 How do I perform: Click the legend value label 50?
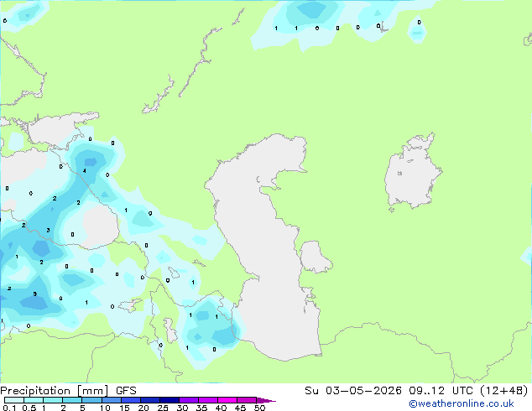click(259, 408)
